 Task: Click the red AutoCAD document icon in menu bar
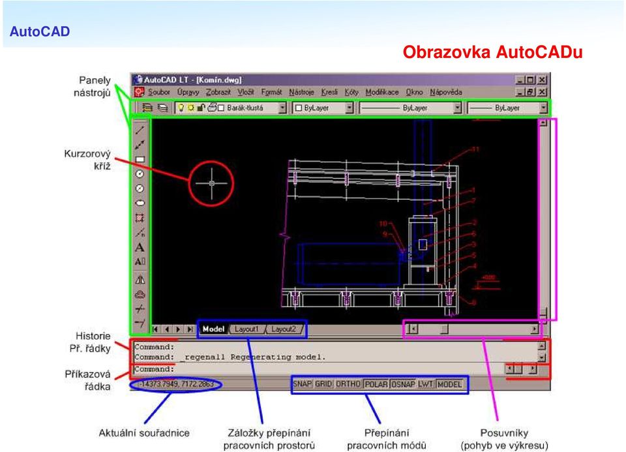139,92
